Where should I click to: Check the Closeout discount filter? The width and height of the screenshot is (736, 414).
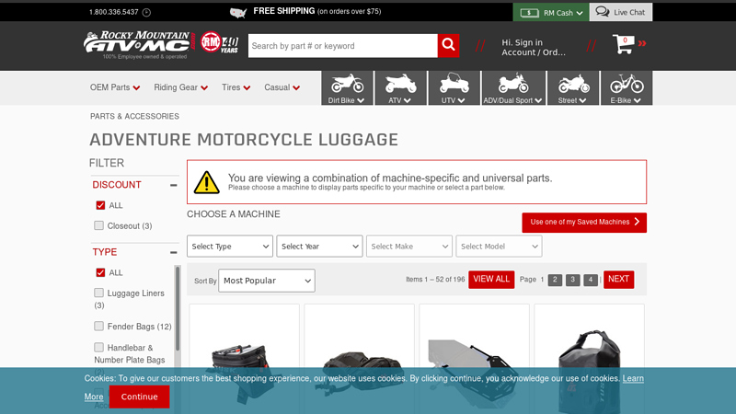(x=99, y=225)
